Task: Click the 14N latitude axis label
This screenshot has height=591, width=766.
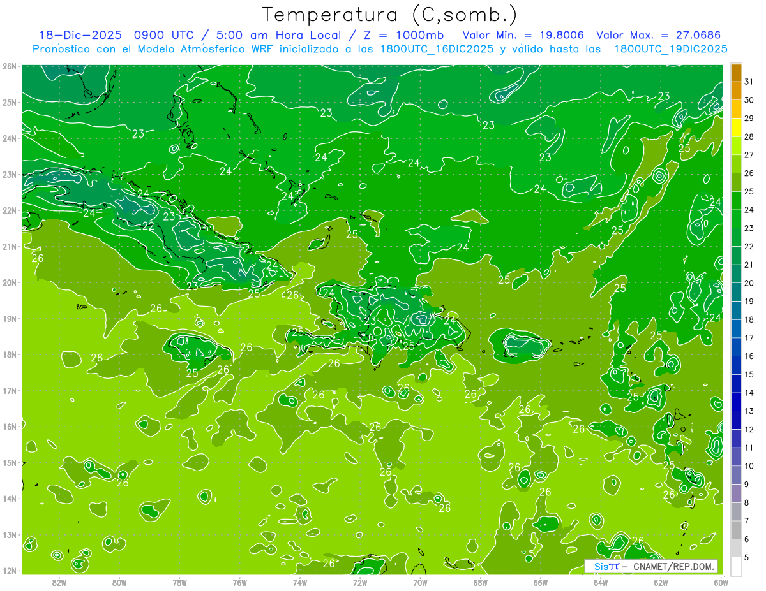Action: (9, 499)
